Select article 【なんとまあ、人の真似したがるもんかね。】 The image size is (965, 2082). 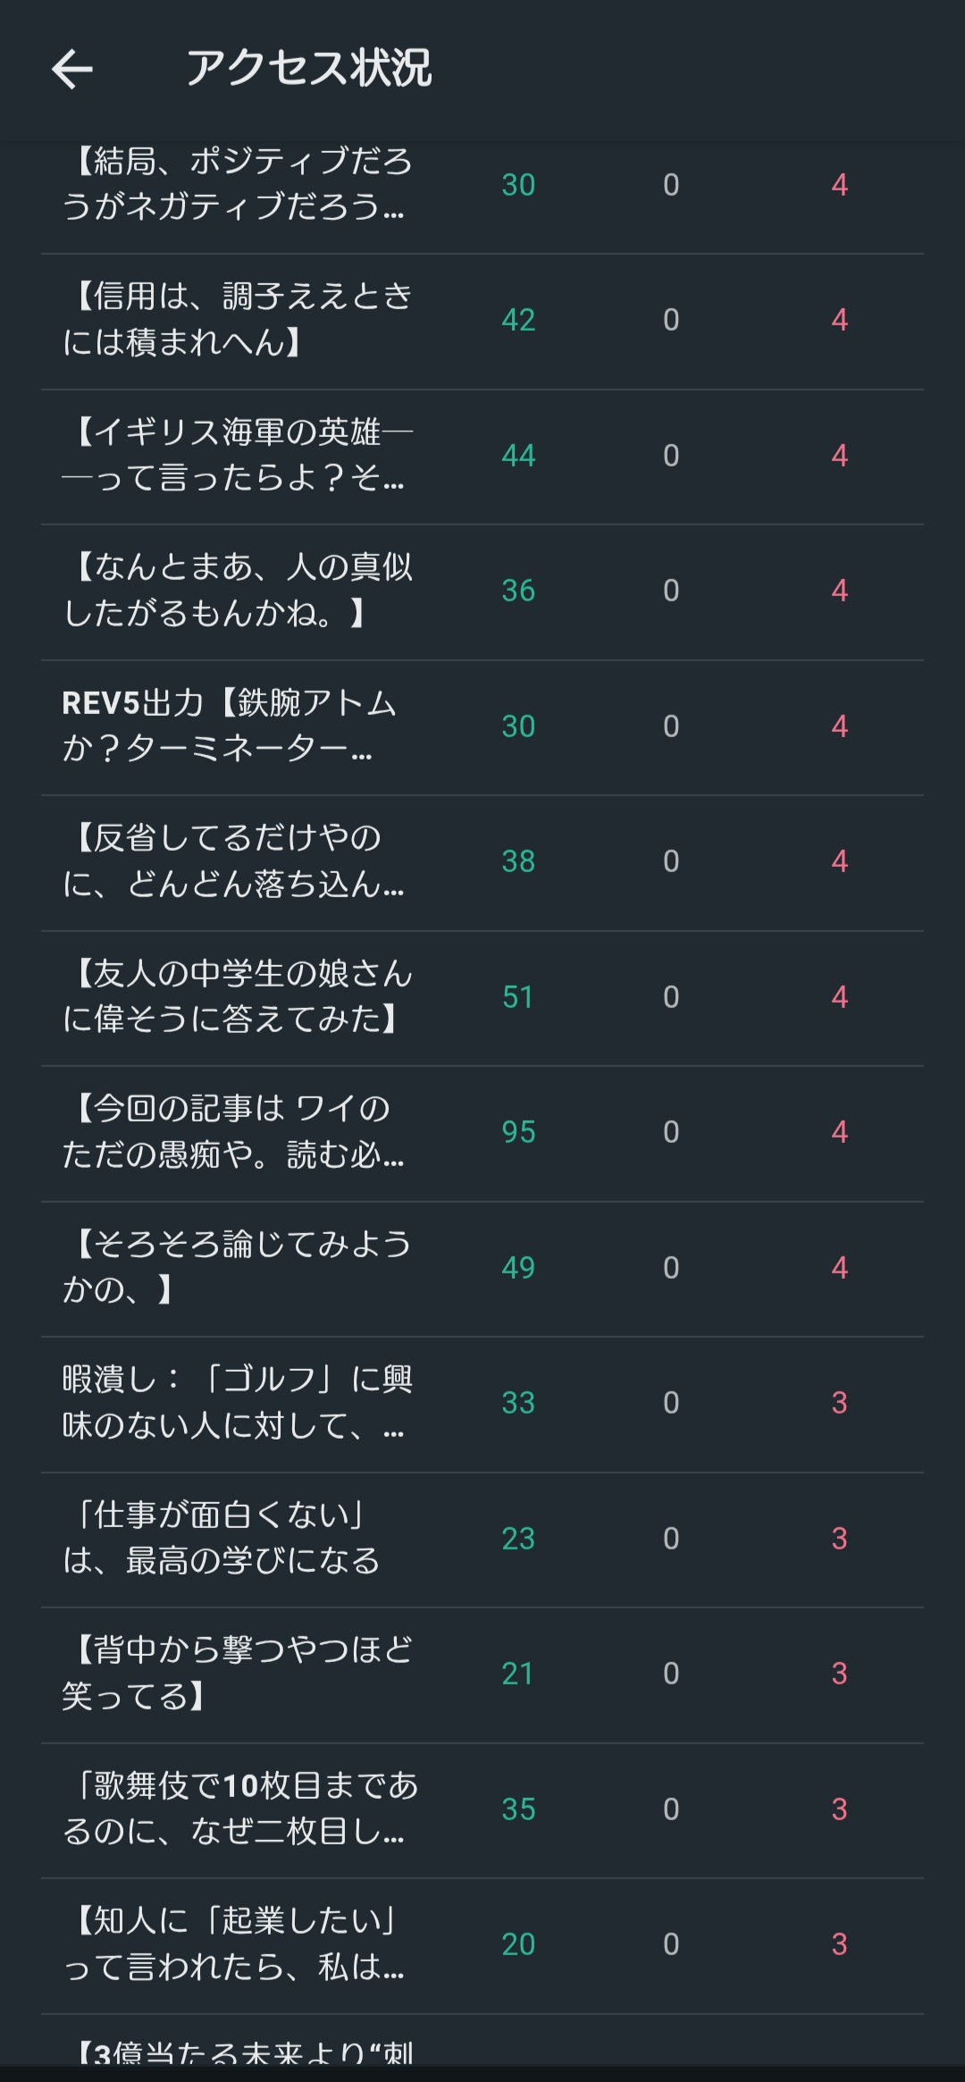coord(237,591)
